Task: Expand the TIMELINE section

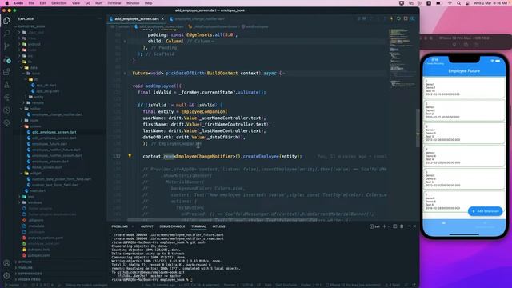Action: tap(26, 268)
